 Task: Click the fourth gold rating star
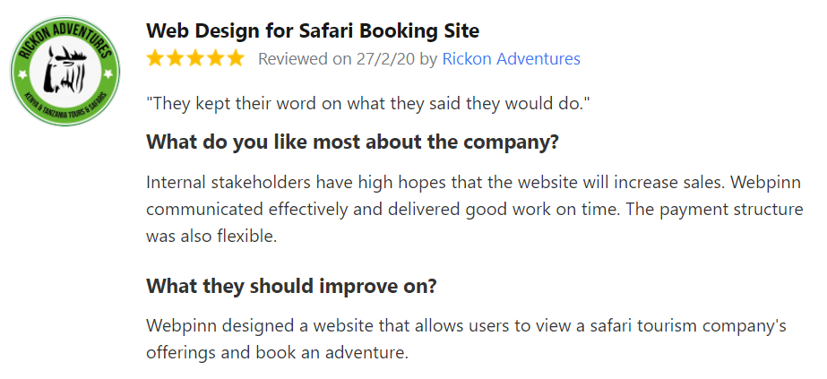[x=215, y=58]
